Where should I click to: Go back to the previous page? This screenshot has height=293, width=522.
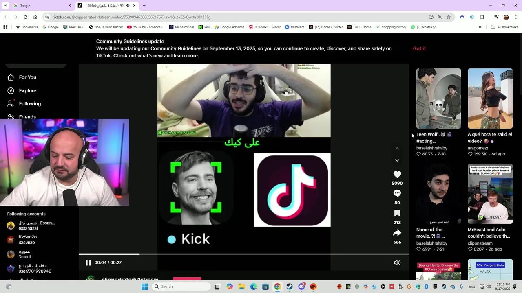coord(6,17)
